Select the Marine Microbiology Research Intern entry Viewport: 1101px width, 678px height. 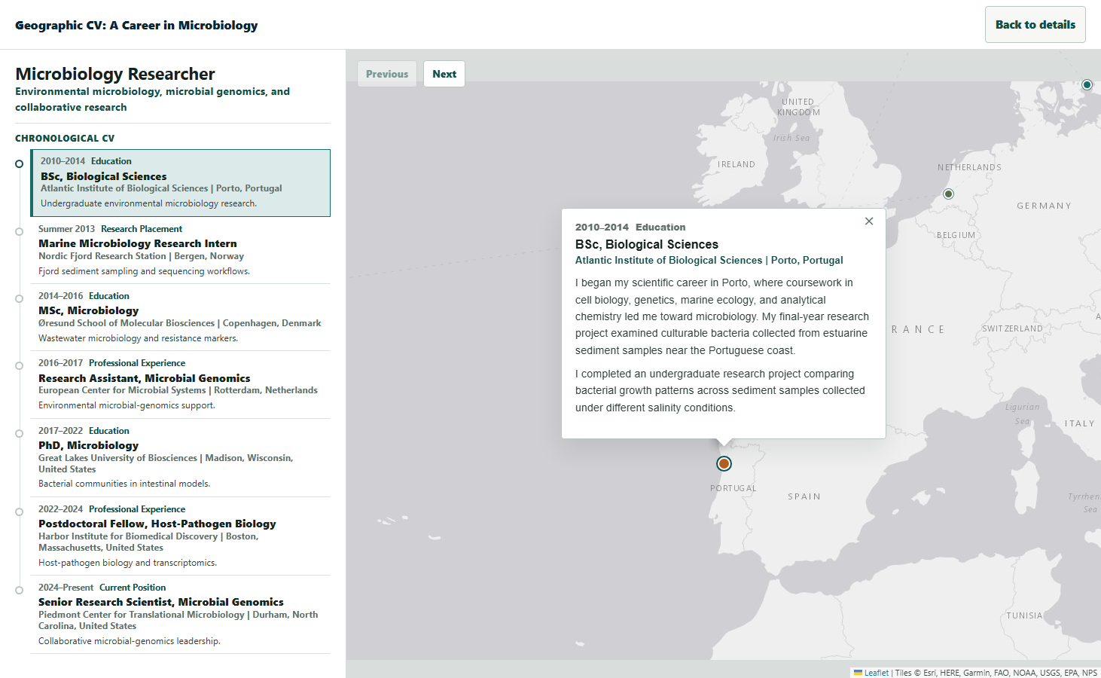point(181,250)
